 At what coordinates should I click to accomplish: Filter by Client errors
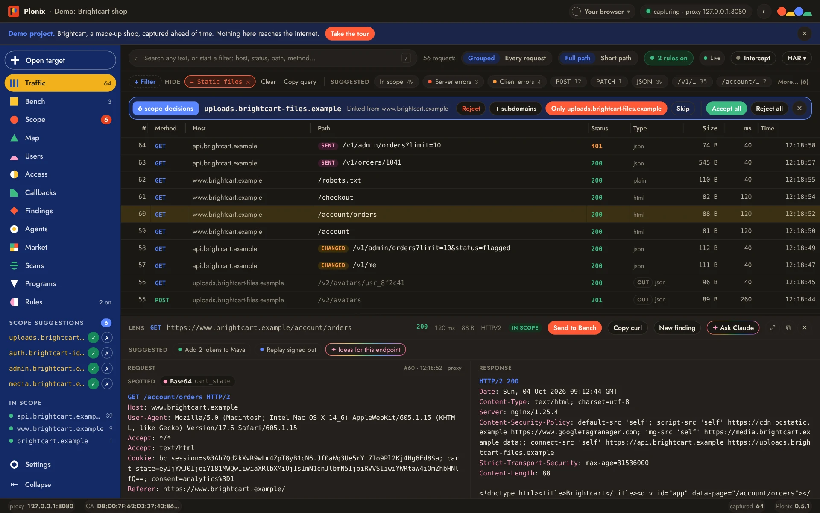pyautogui.click(x=517, y=82)
